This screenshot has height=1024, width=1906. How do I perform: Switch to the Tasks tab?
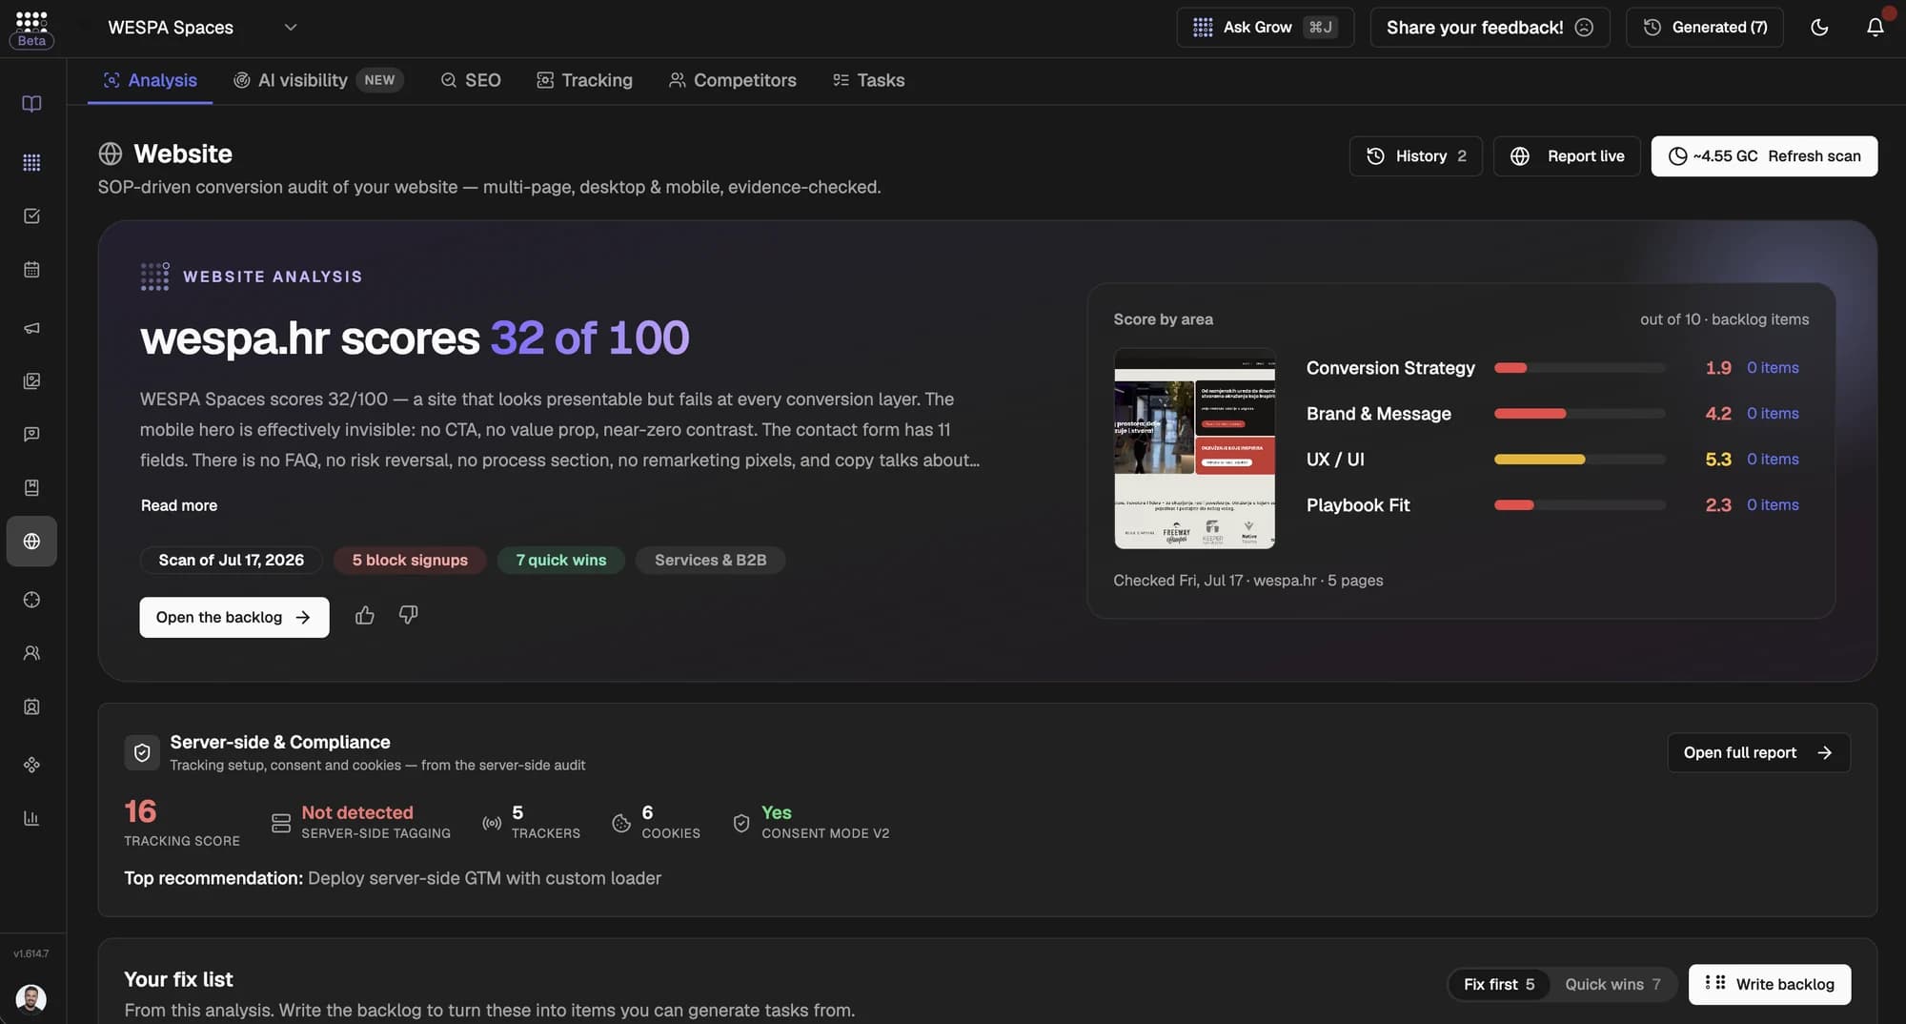(x=868, y=80)
